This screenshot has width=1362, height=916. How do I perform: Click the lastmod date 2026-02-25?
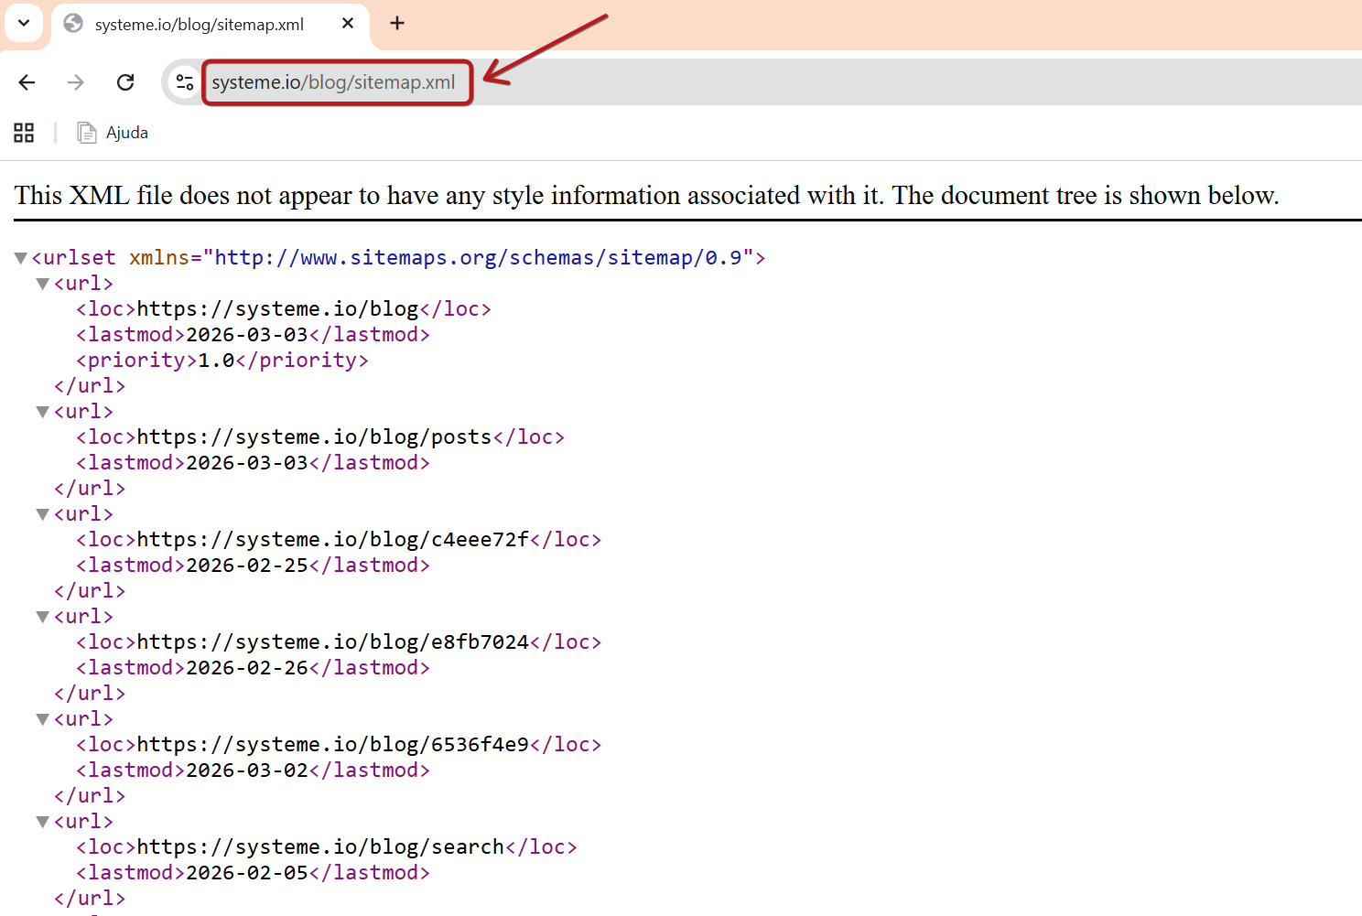click(247, 566)
